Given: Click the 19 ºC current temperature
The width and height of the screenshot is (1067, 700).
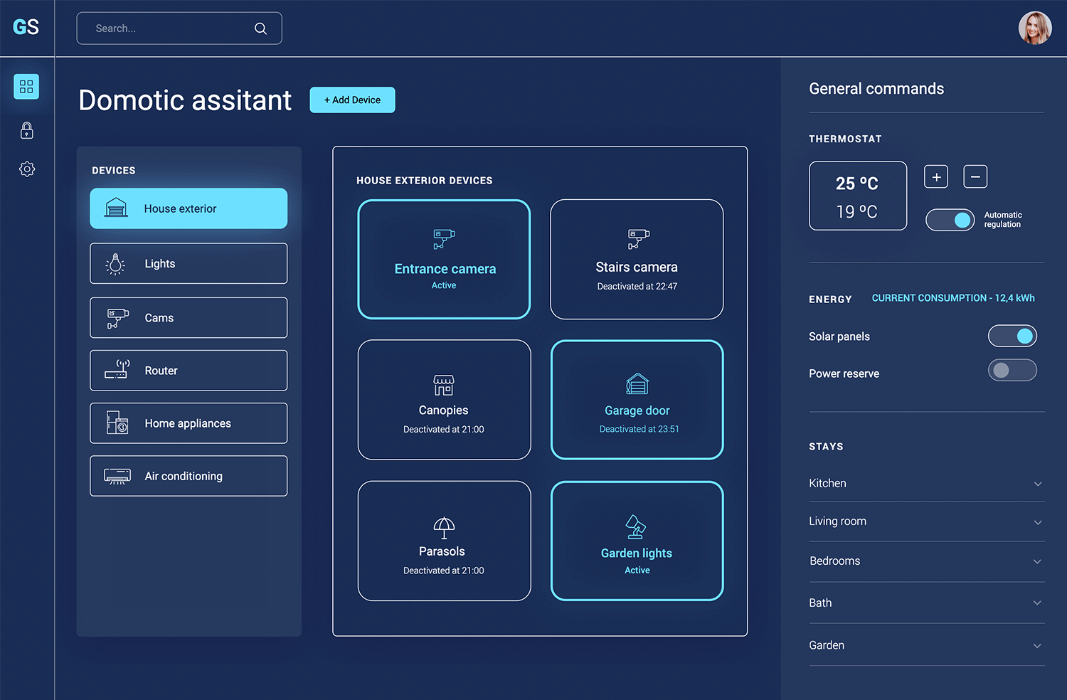Looking at the screenshot, I should click(857, 211).
